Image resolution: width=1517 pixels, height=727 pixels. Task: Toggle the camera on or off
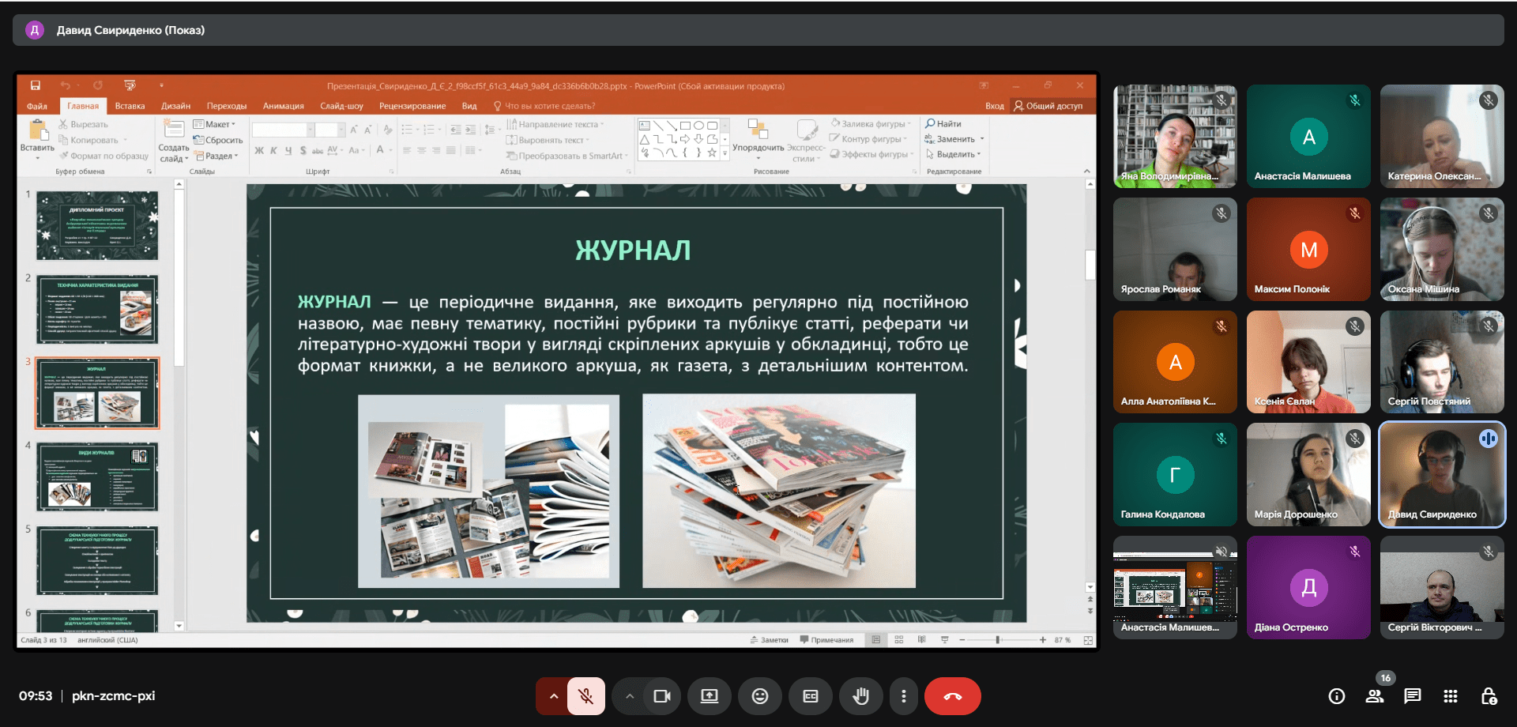tap(661, 696)
